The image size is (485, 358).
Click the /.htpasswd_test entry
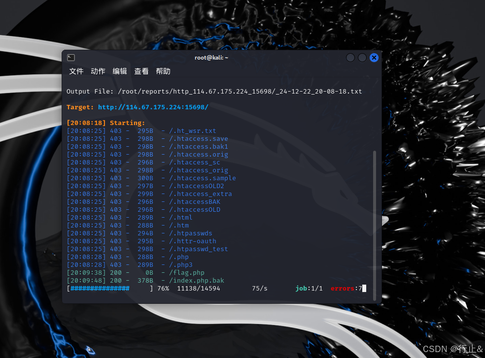(198, 249)
